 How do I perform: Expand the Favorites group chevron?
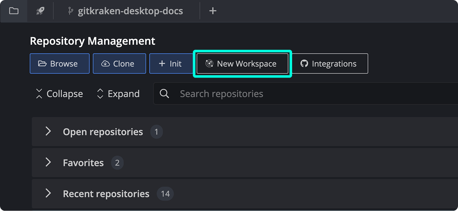click(x=48, y=163)
